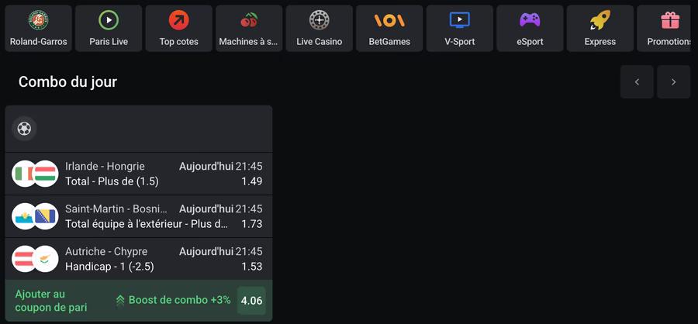Select the Autriche - Chypre handicap row
The height and width of the screenshot is (324, 698).
pos(139,259)
